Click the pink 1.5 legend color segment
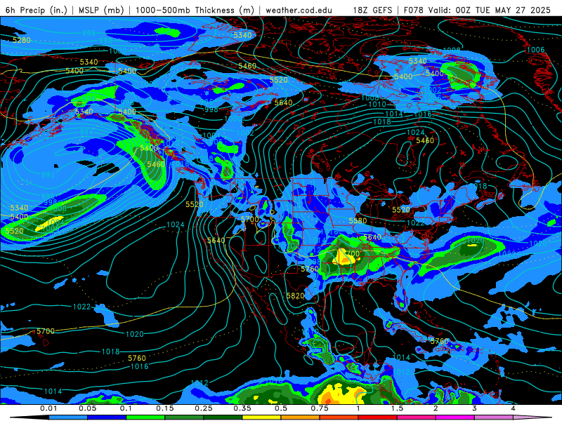This screenshot has width=562, height=421. [417, 417]
